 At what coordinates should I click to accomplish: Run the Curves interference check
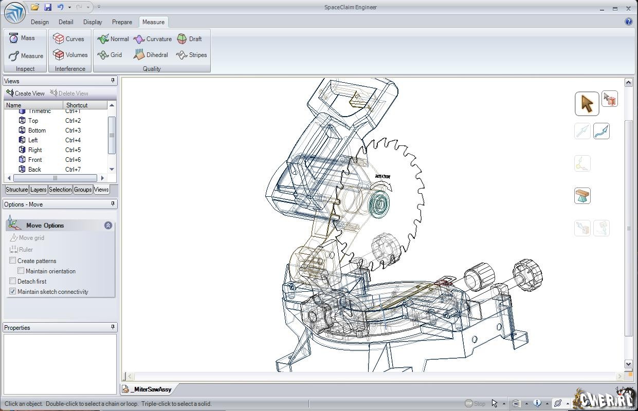pos(69,39)
